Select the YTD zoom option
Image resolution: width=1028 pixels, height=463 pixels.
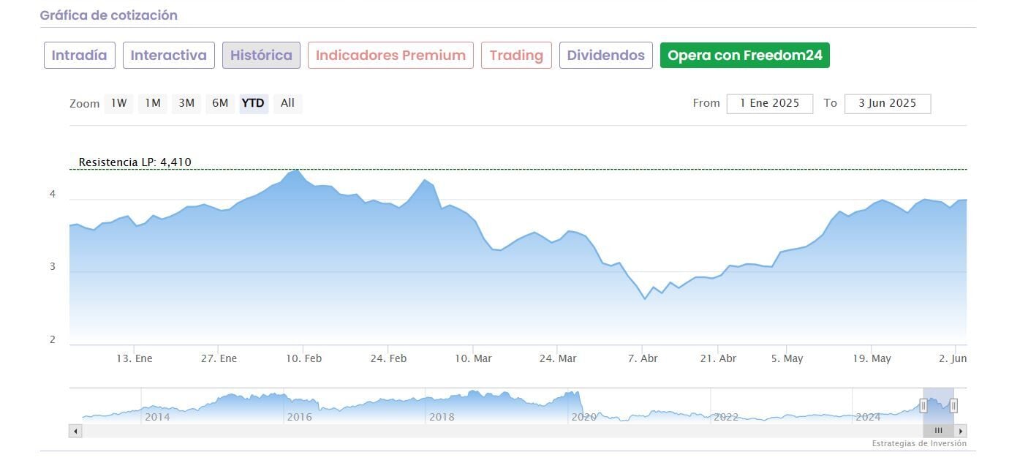pos(253,103)
